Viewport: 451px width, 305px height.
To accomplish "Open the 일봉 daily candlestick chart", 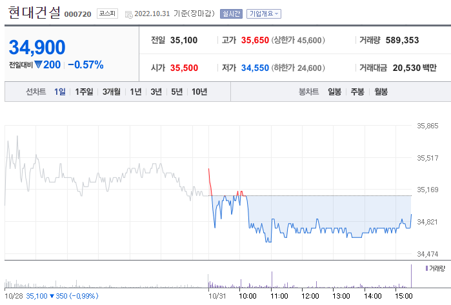I will point(334,92).
